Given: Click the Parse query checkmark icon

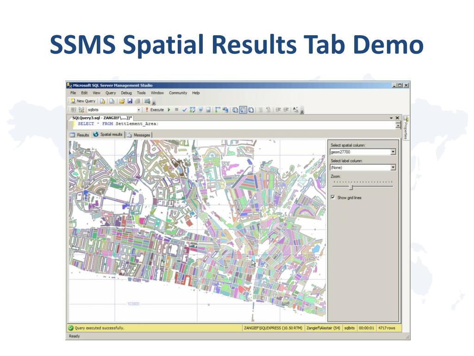Looking at the screenshot, I should point(184,110).
